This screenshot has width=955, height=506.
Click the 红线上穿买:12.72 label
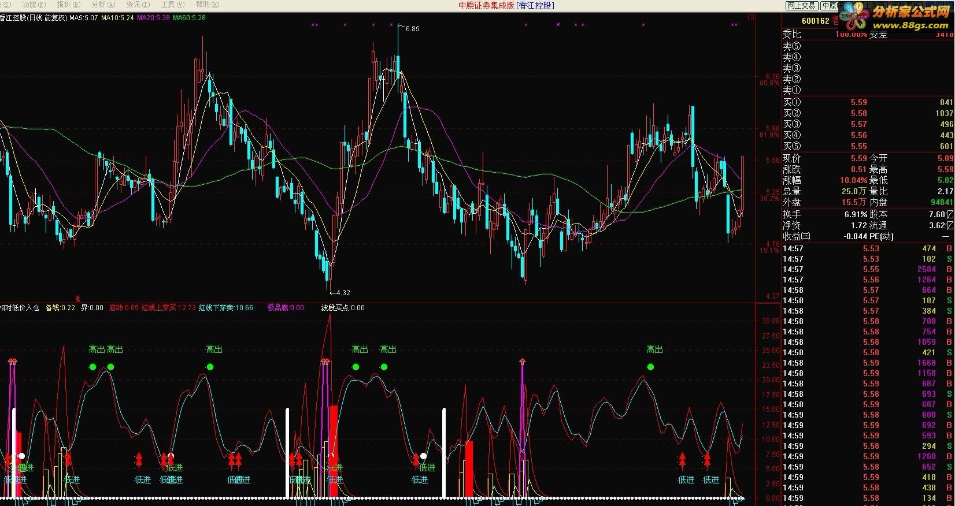coord(169,308)
